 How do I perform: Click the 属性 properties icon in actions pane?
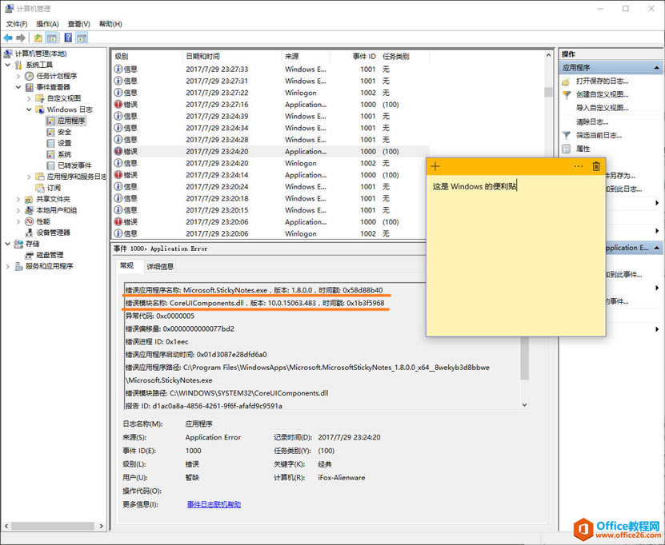pyautogui.click(x=566, y=149)
